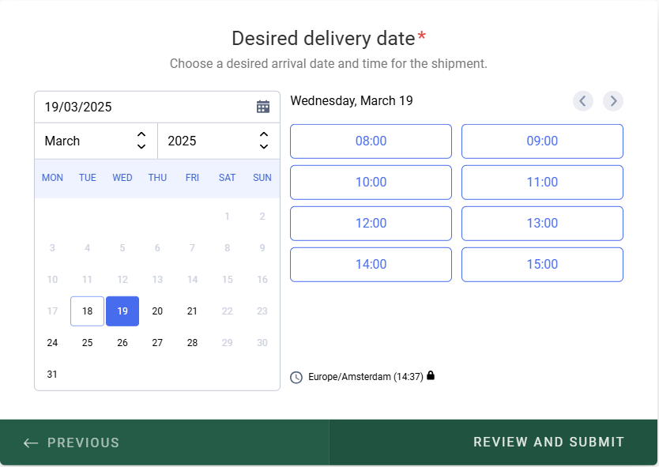Click the clock icon beside Europe/Amsterdam
Image resolution: width=659 pixels, height=467 pixels.
(x=296, y=377)
